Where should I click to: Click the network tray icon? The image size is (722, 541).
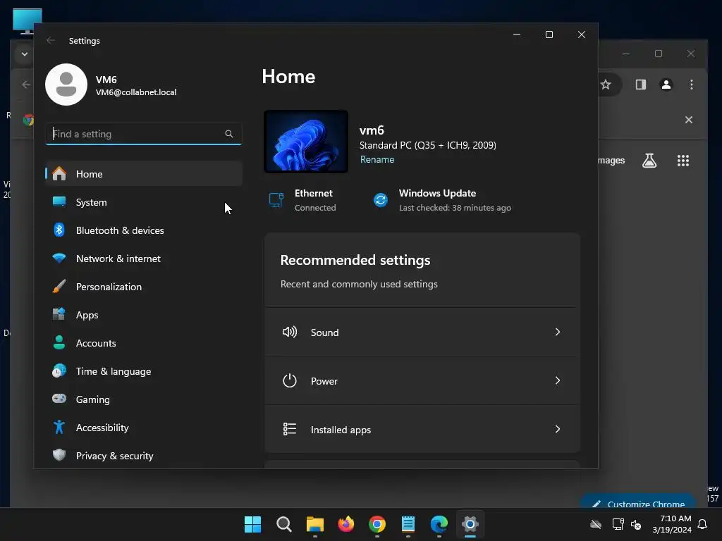618,524
